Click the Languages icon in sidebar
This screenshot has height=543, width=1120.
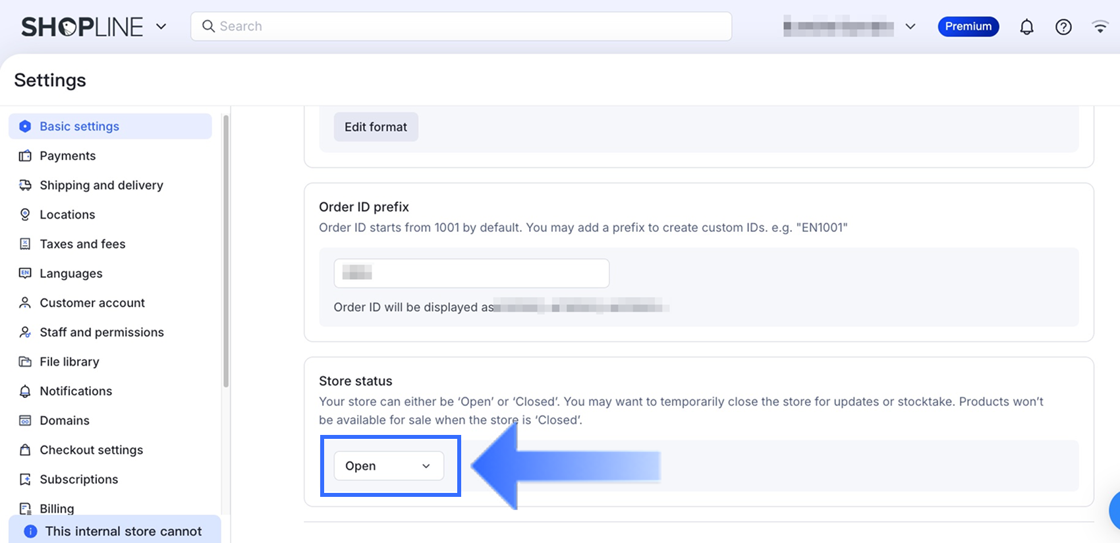(25, 273)
